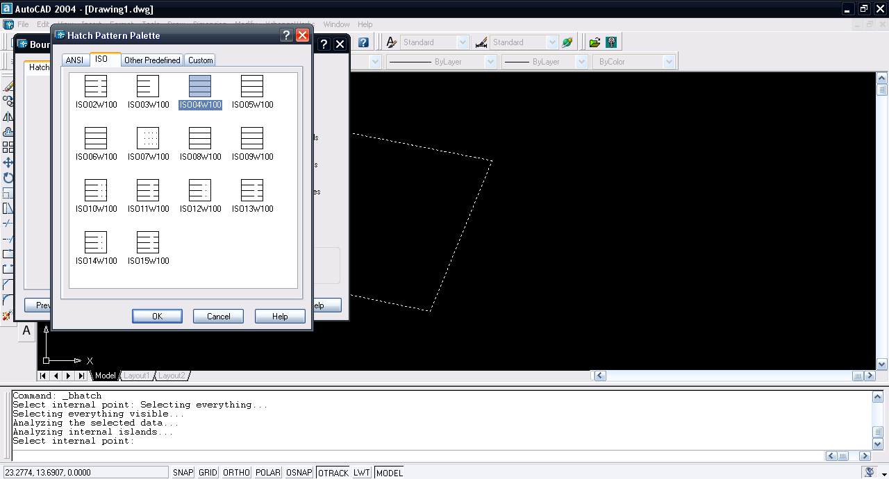The image size is (889, 479).
Task: Click the Rotate tool in left toolbar
Action: click(8, 178)
